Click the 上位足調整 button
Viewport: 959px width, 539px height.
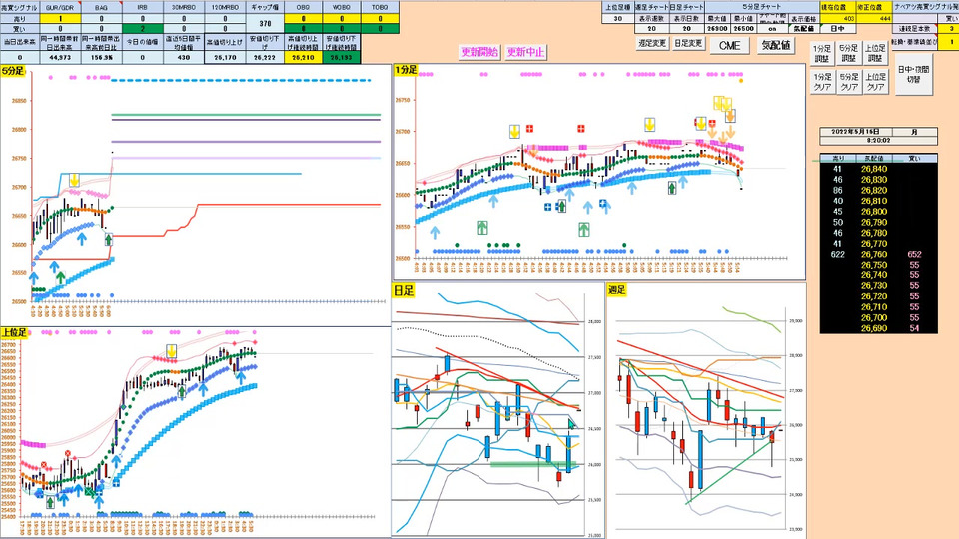coord(875,53)
